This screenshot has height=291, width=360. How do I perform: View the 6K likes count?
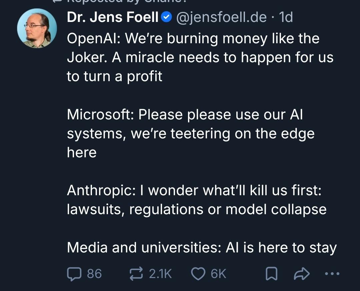(x=219, y=274)
